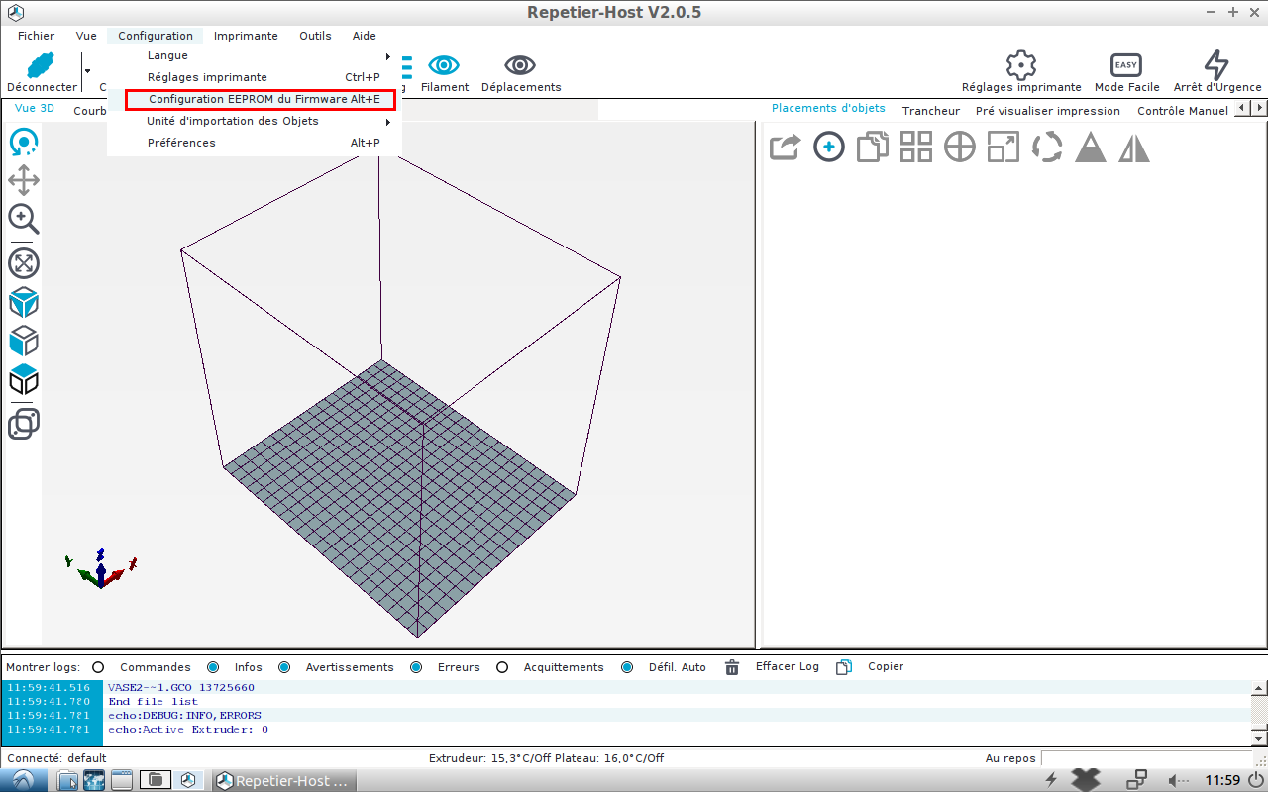Viewport: 1268px width, 792px height.
Task: Open Réglages imprimante gear in toolbar
Action: pyautogui.click(x=1020, y=65)
